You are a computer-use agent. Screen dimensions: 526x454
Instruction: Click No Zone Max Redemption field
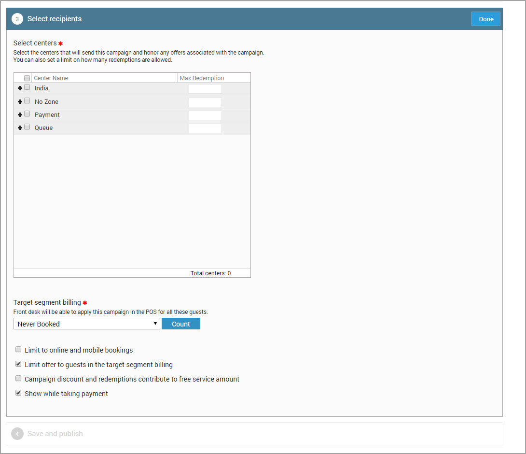pyautogui.click(x=205, y=102)
